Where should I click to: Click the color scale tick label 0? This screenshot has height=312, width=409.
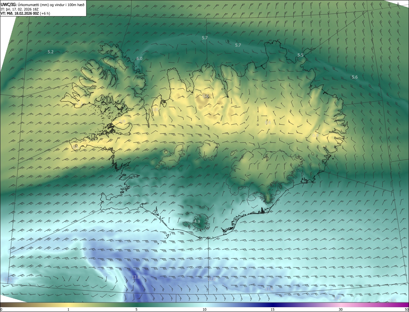[x=1, y=309]
